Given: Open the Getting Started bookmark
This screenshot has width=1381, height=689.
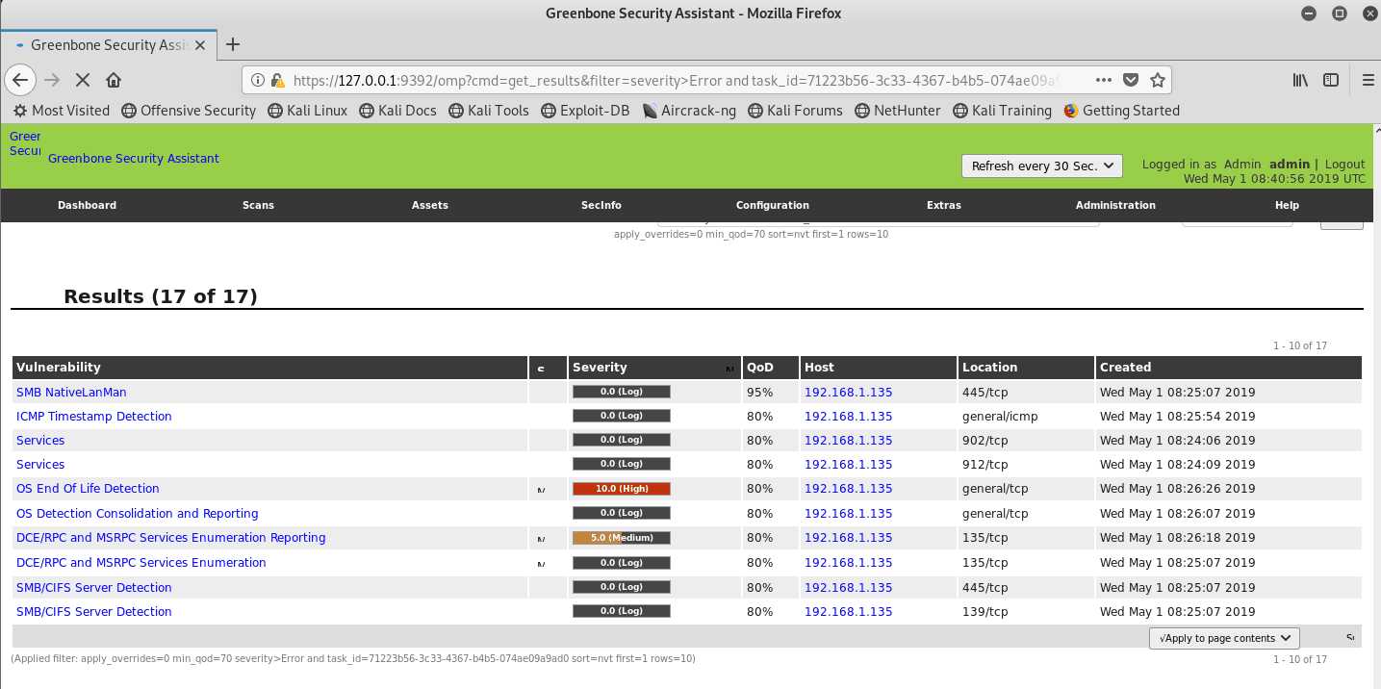Looking at the screenshot, I should 1121,111.
